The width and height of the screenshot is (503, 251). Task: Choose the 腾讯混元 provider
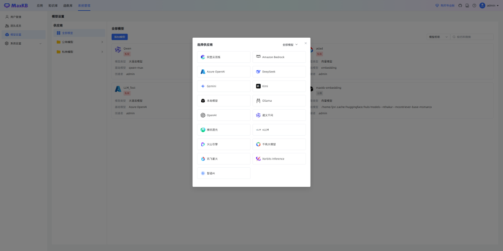[224, 130]
